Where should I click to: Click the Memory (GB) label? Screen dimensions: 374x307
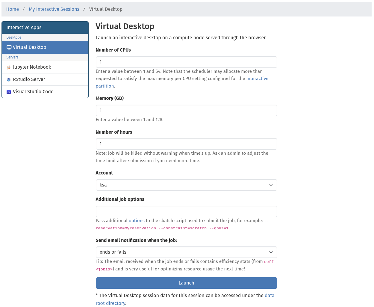coord(110,98)
